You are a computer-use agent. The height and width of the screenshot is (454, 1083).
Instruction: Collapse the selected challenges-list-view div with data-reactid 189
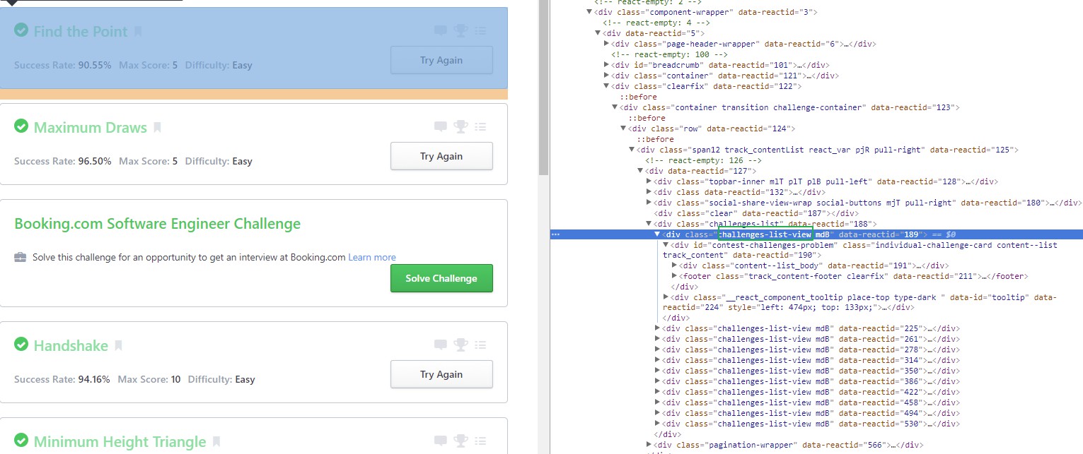657,234
